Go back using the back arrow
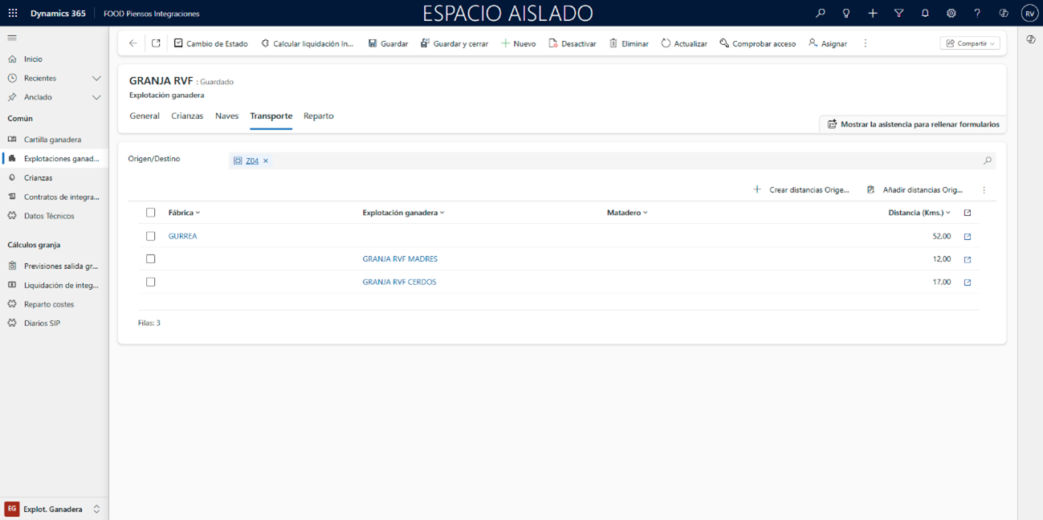This screenshot has width=1043, height=520. pyautogui.click(x=133, y=43)
